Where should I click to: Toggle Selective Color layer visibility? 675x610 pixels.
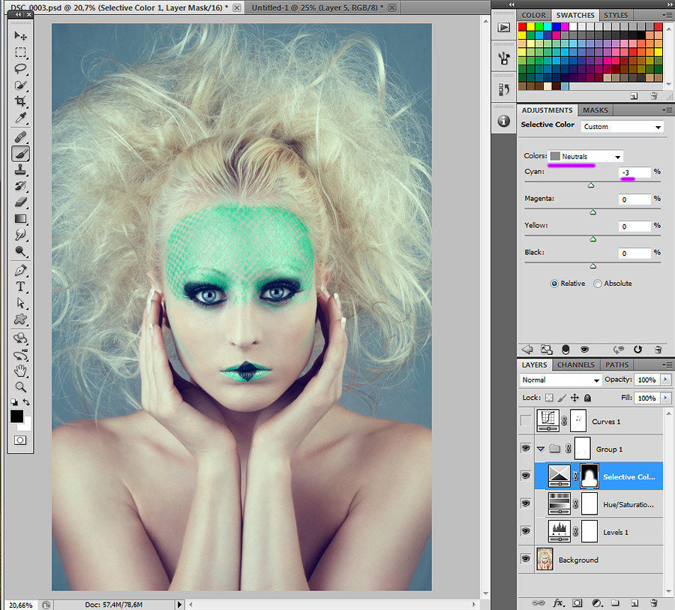[x=526, y=476]
